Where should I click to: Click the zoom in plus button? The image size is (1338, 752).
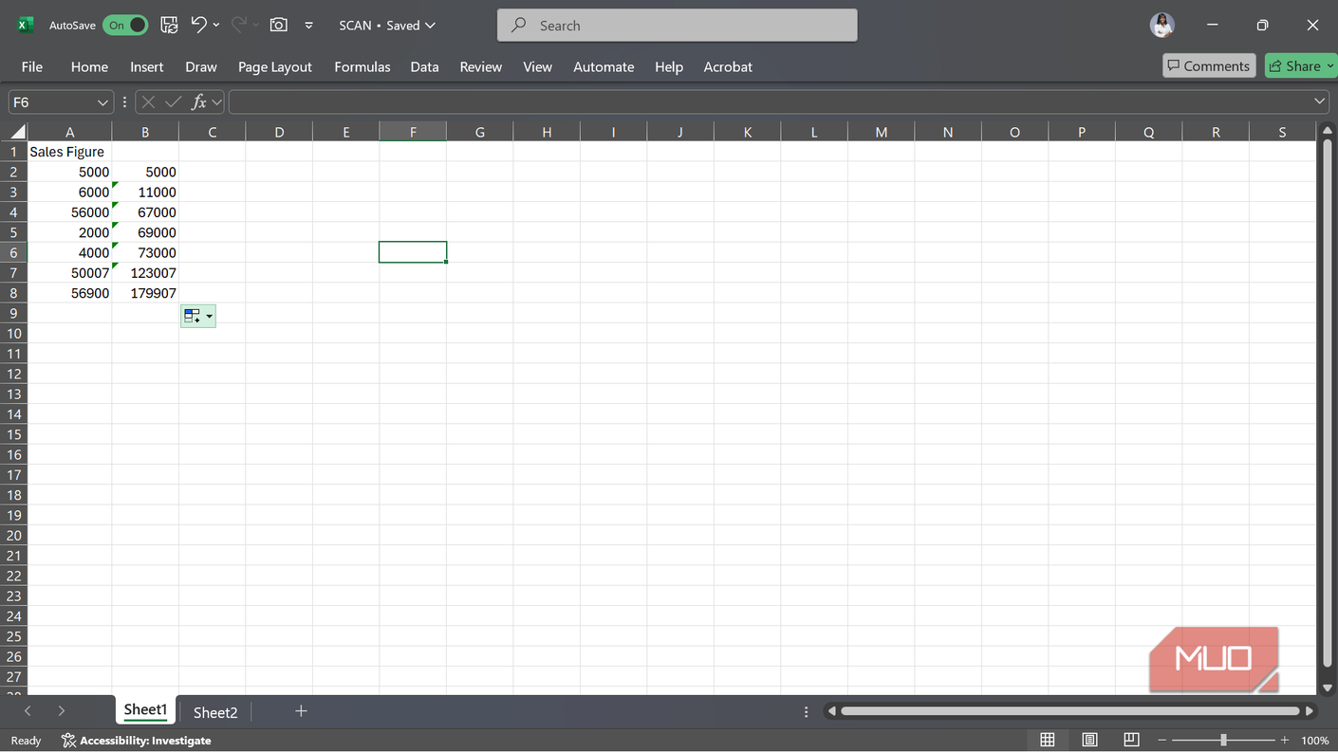click(1285, 740)
